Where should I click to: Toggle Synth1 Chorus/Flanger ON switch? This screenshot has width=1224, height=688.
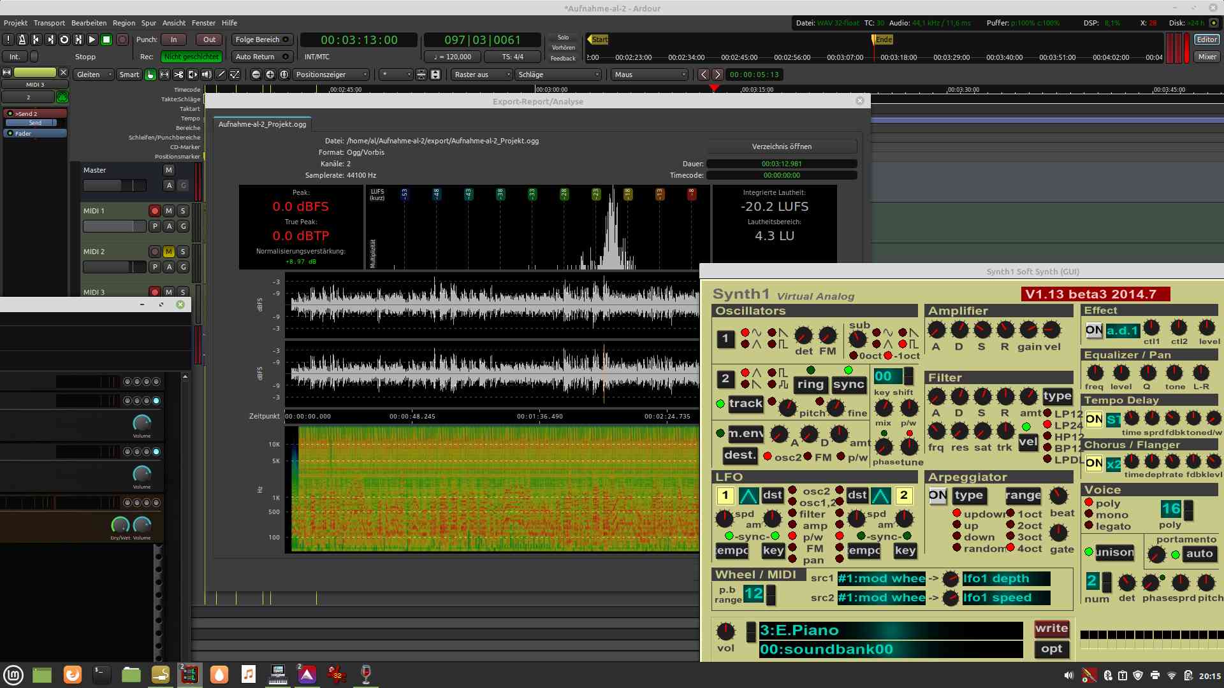[x=1094, y=463]
